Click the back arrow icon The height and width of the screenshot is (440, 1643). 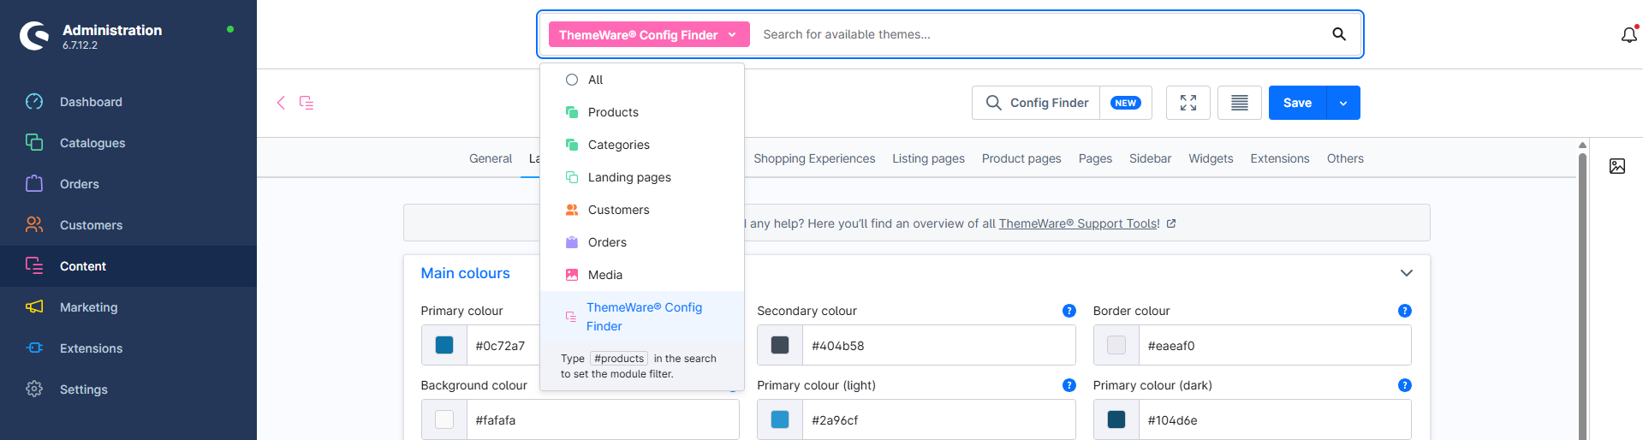click(x=281, y=103)
